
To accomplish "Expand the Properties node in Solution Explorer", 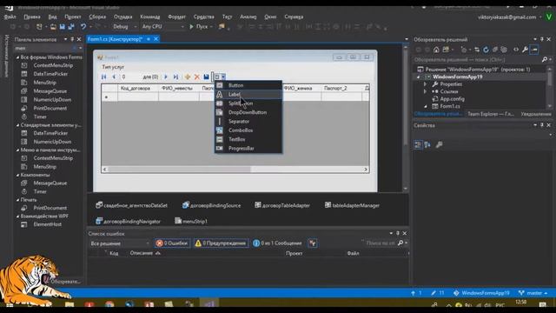I will [x=425, y=84].
